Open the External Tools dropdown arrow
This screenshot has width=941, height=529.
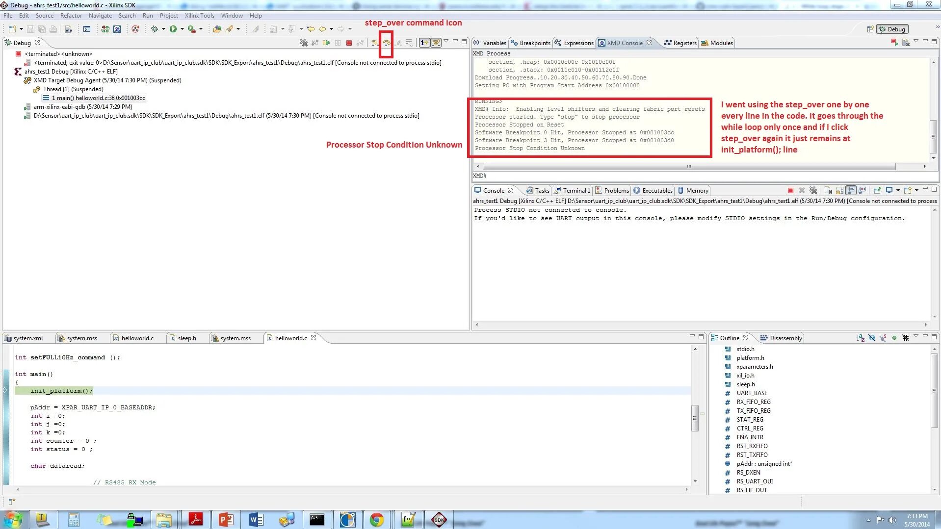click(201, 29)
